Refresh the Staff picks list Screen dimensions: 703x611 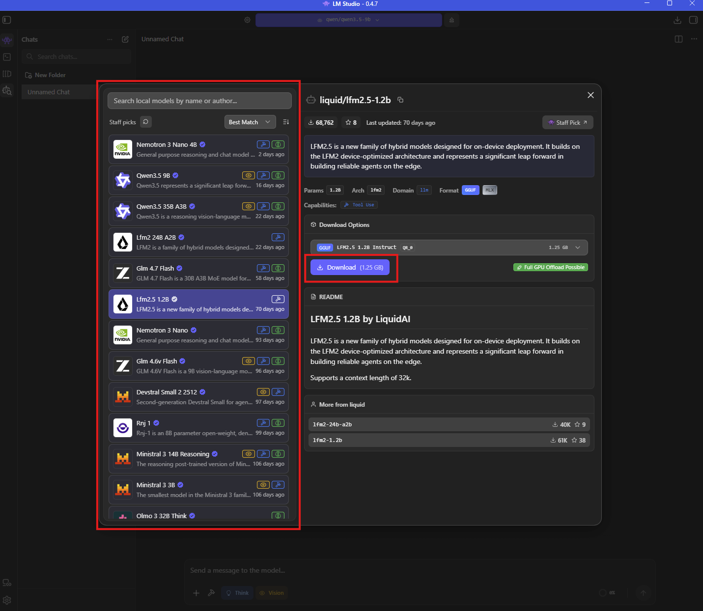(x=146, y=122)
